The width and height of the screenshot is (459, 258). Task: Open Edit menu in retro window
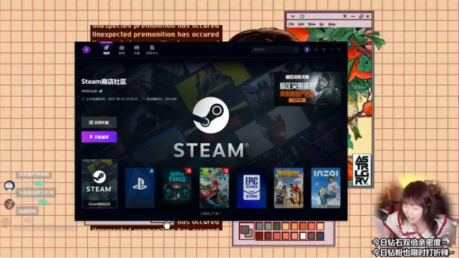click(301, 24)
